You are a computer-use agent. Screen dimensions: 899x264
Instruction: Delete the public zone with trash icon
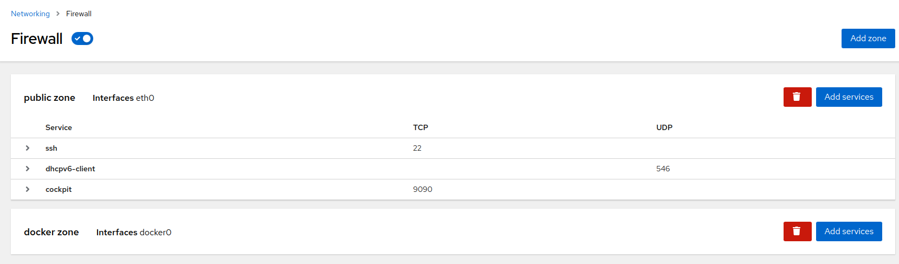[797, 97]
